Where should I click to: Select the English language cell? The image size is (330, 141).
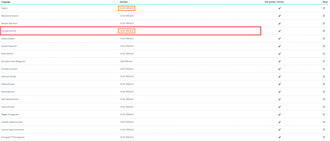4,8
